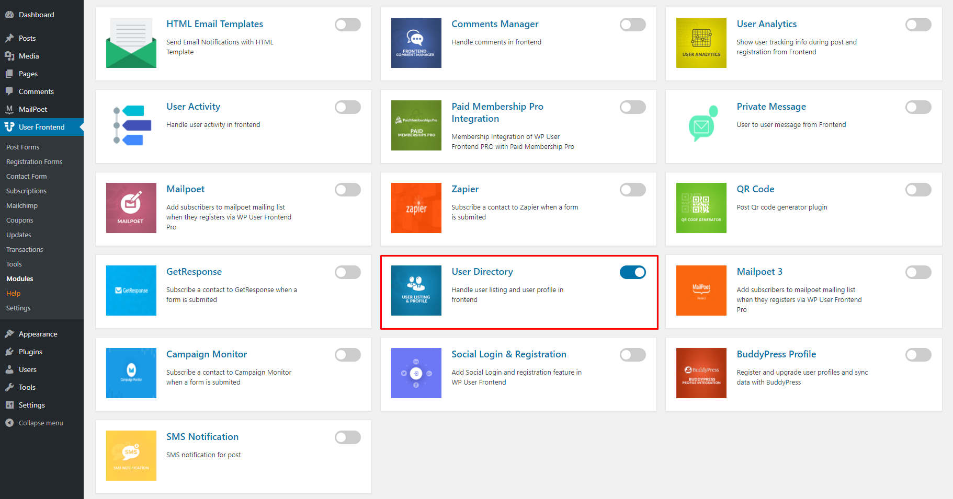Screen dimensions: 953x499
Task: Click the Campaign Monitor blue icon
Action: (x=131, y=373)
